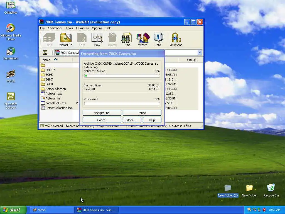
Task: Open the Start menu
Action: point(13,210)
